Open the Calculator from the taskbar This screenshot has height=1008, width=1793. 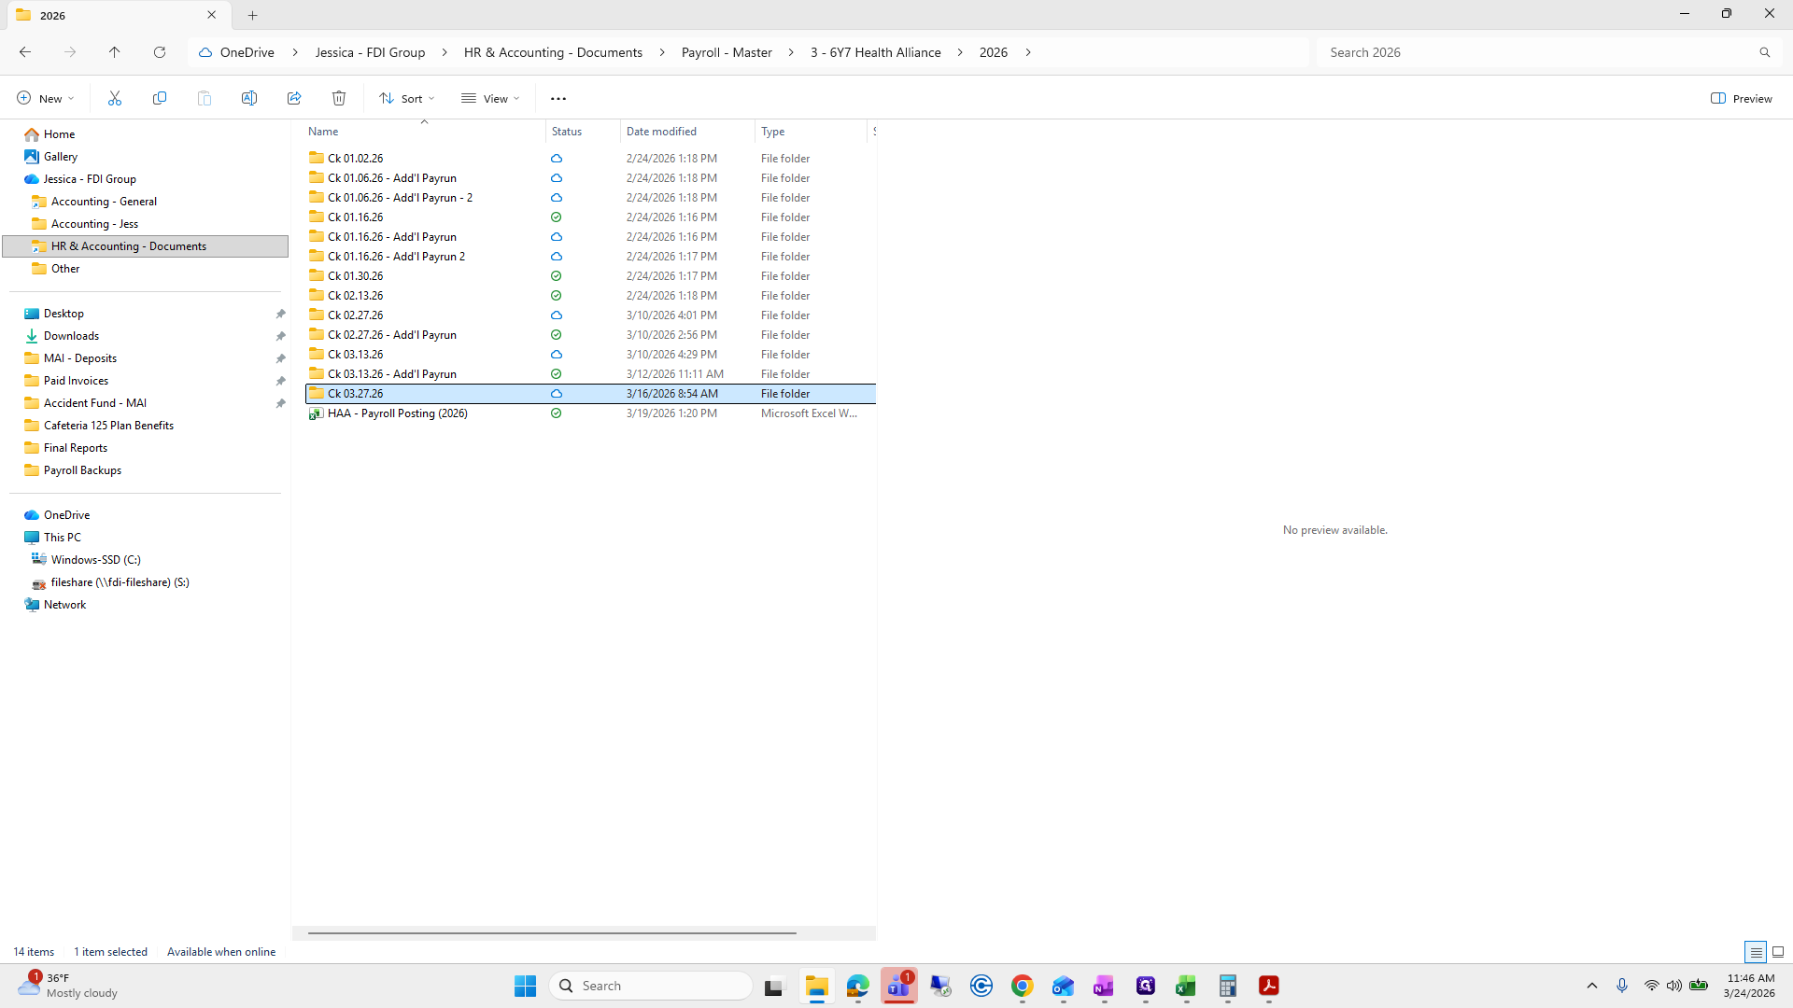pyautogui.click(x=1228, y=986)
